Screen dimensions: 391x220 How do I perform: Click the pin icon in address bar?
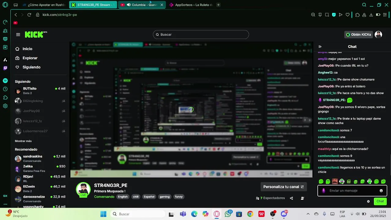pos(320,15)
